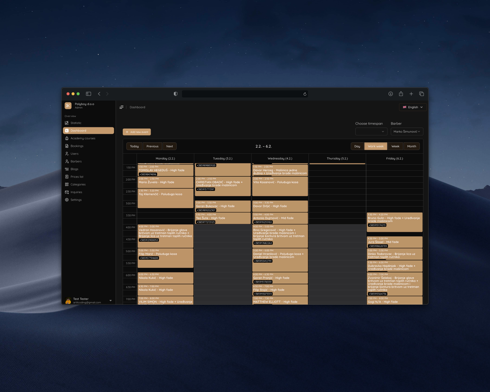Open Settings gear in sidebar

click(67, 200)
